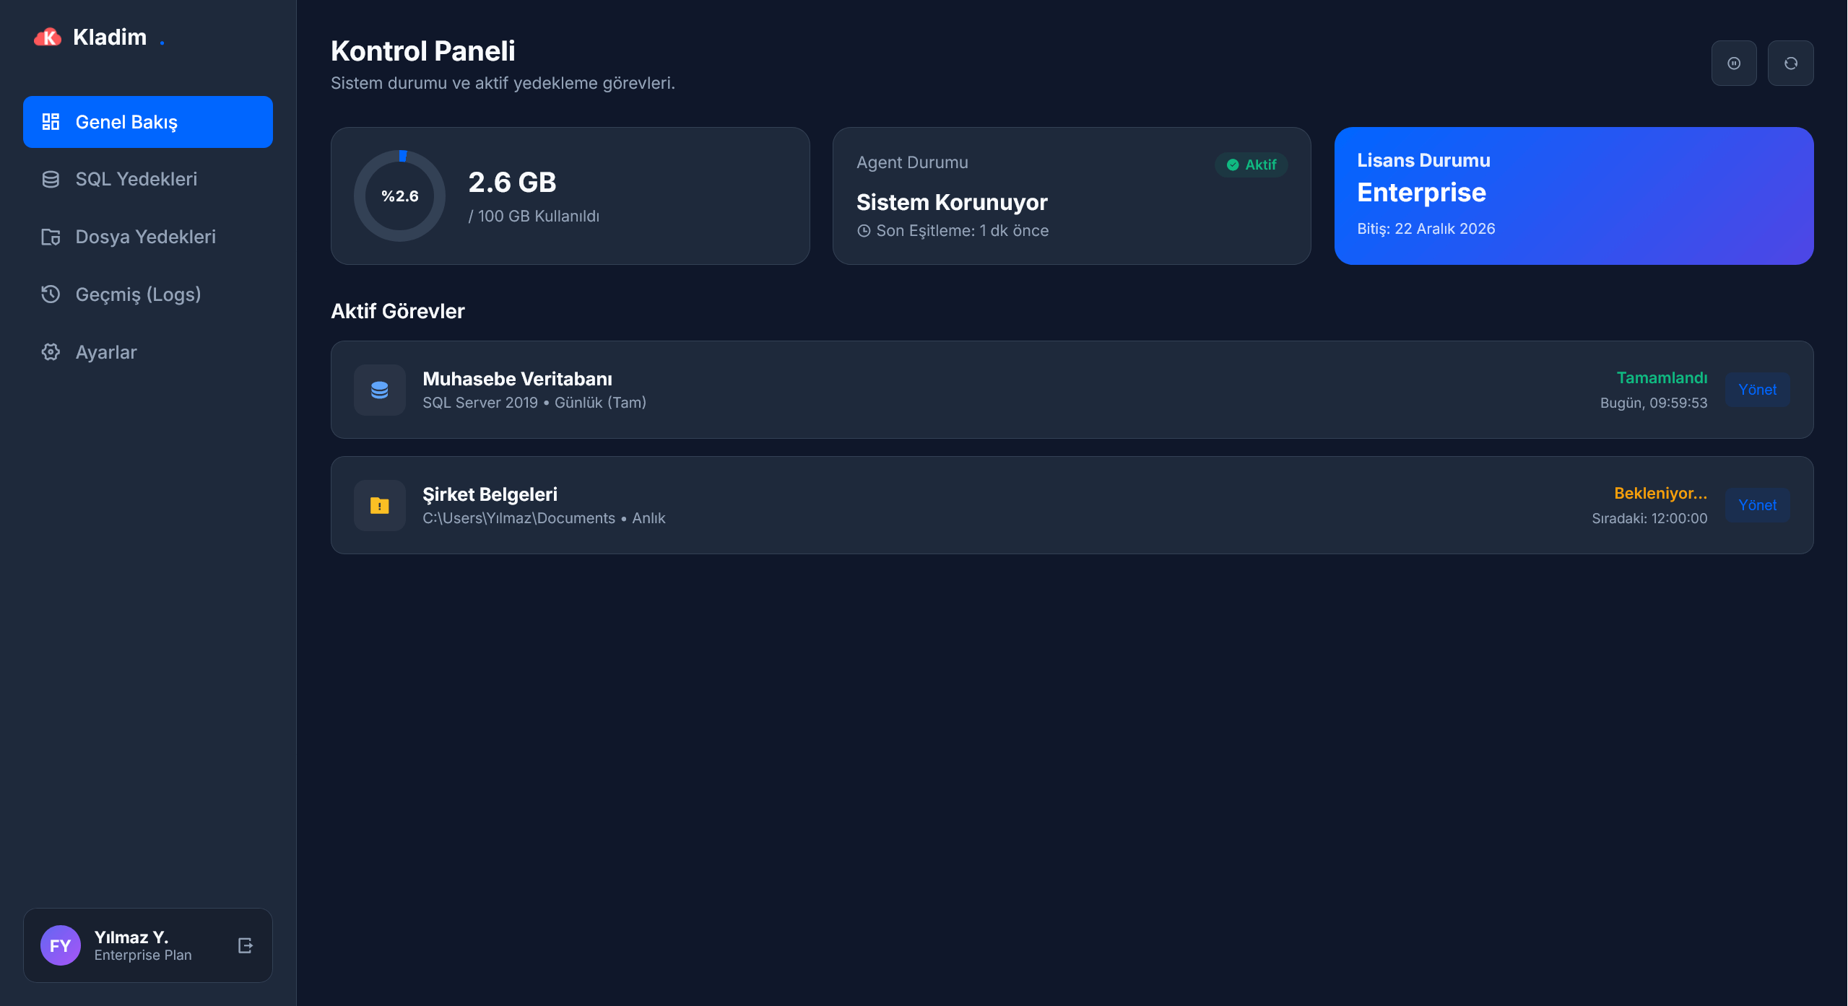Select the Genel Bakış sidebar icon
This screenshot has height=1006, width=1848.
(x=51, y=121)
